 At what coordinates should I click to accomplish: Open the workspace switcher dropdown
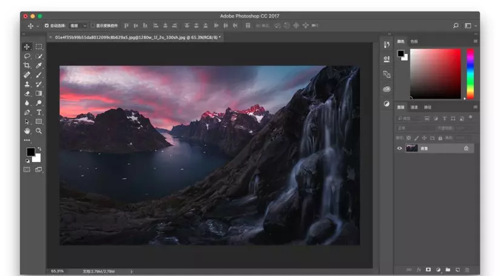pos(470,25)
